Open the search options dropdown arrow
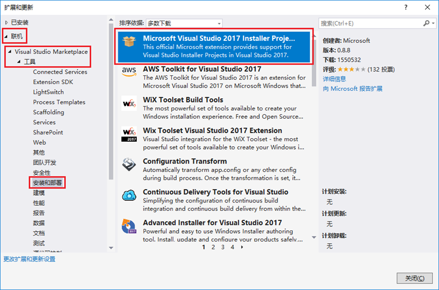This screenshot has width=439, height=290. click(x=433, y=23)
